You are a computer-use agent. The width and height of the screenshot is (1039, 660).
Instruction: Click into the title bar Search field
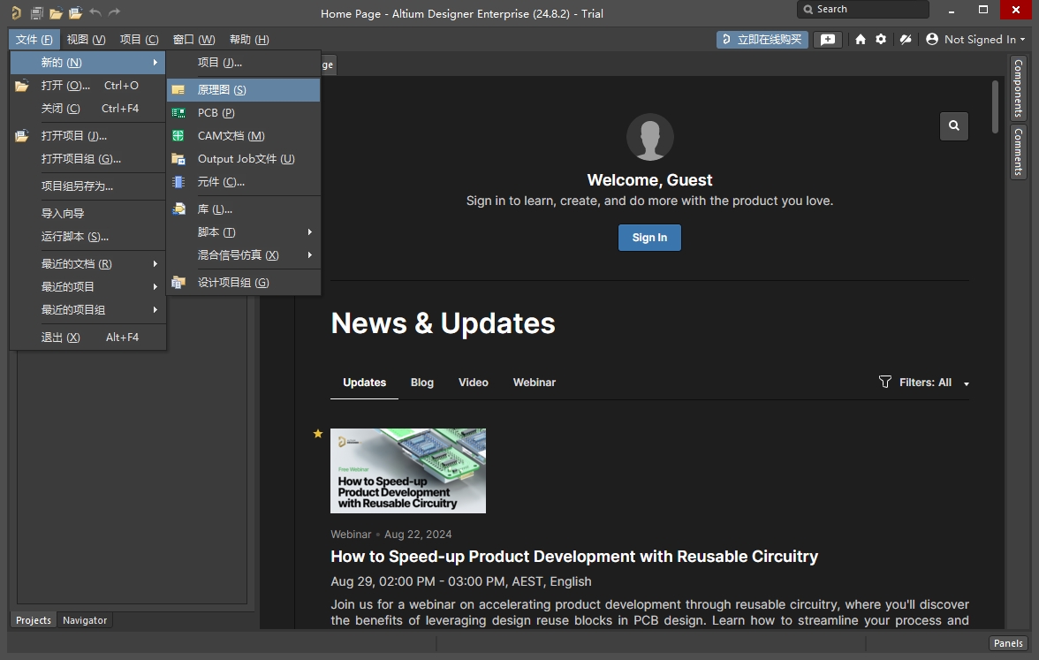pos(862,9)
